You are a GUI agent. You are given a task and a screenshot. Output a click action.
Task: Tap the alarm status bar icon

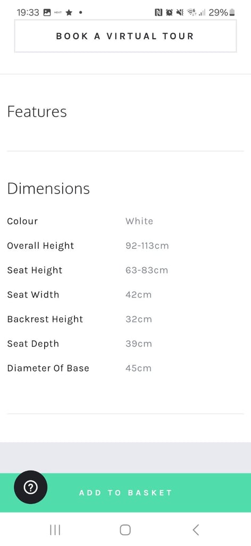coord(169,13)
